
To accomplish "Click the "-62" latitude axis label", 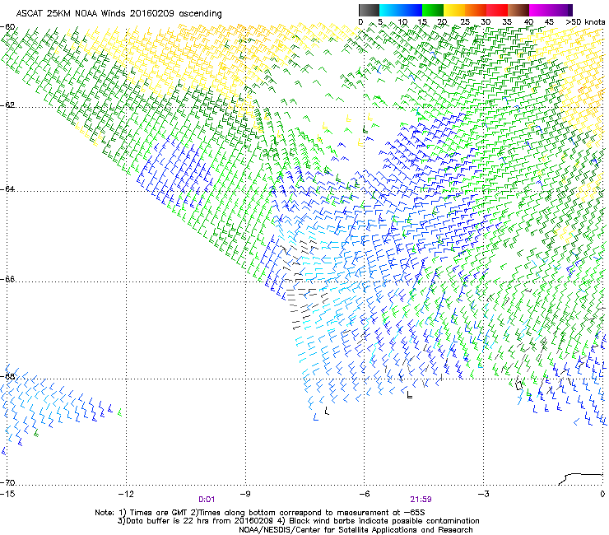I will pyautogui.click(x=8, y=105).
